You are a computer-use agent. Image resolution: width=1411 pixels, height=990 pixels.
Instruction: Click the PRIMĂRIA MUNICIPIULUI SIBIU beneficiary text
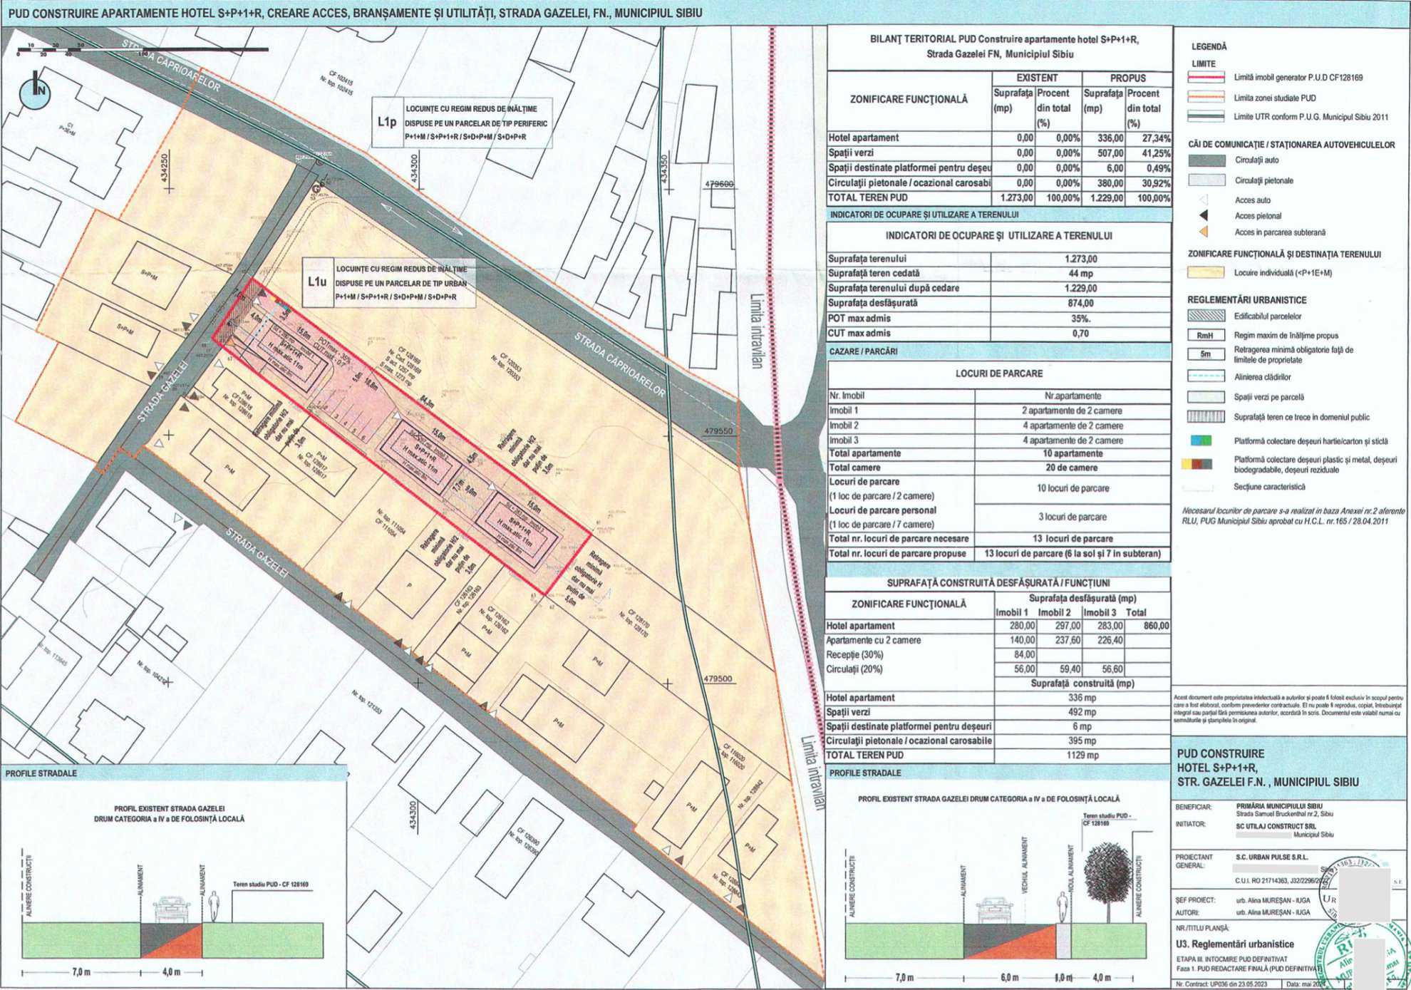coord(1279,806)
